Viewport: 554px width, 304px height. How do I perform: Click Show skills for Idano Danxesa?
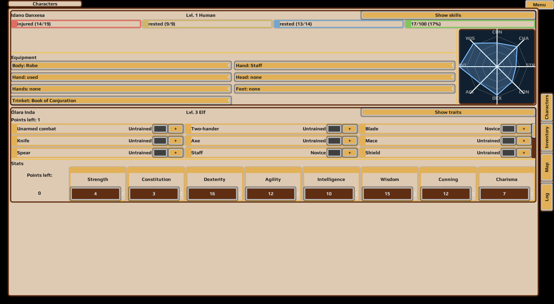[x=448, y=15]
